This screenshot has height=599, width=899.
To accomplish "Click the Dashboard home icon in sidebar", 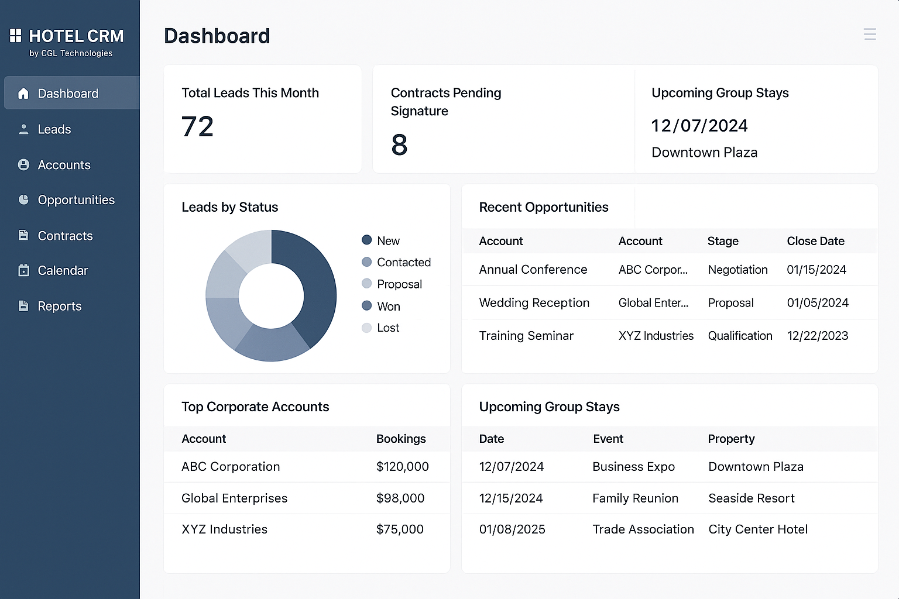I will [x=23, y=94].
